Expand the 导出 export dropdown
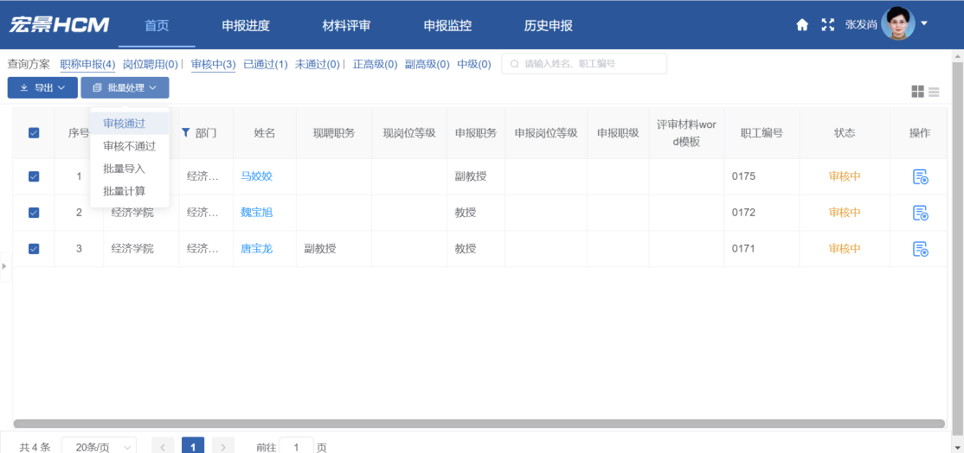 pos(42,88)
